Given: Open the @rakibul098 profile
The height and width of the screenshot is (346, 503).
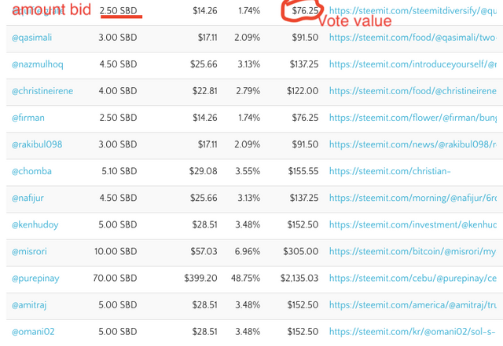Looking at the screenshot, I should pos(37,144).
